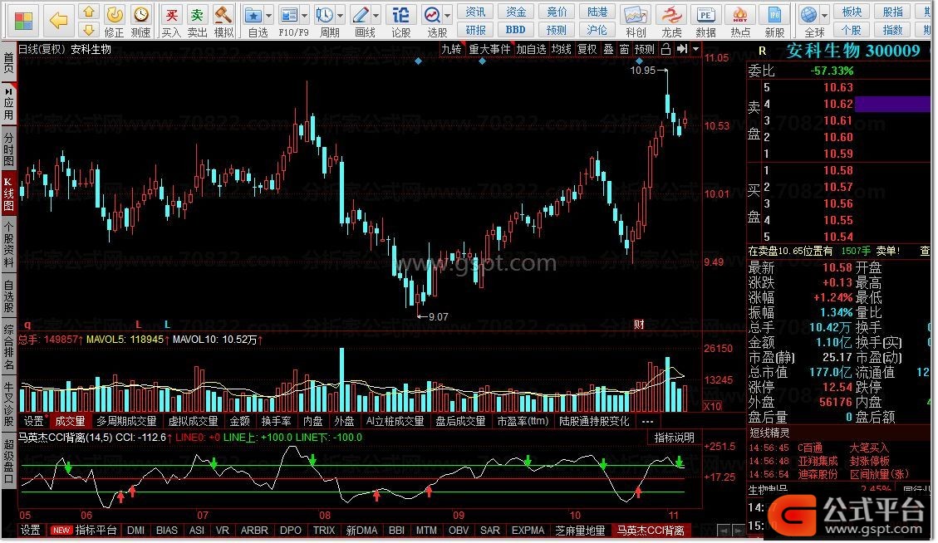Go back with the yellow left arrow

(59, 21)
